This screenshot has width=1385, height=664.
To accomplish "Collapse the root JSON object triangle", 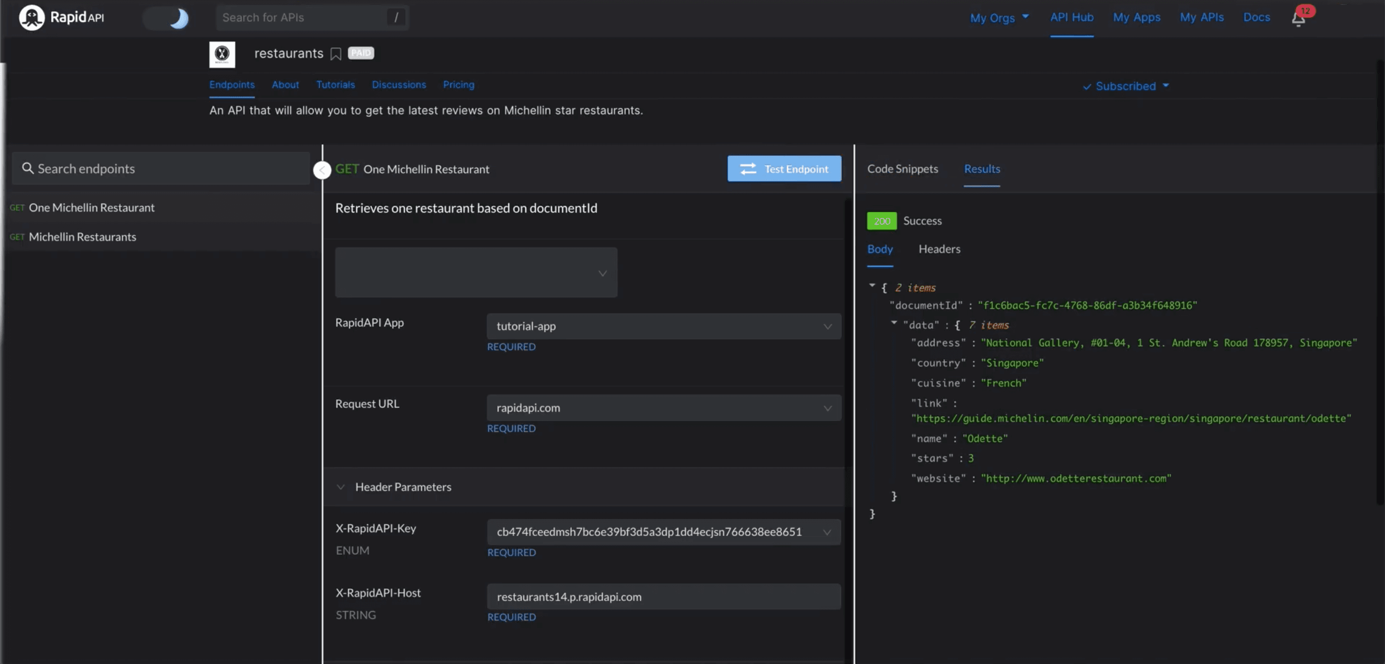I will [872, 285].
